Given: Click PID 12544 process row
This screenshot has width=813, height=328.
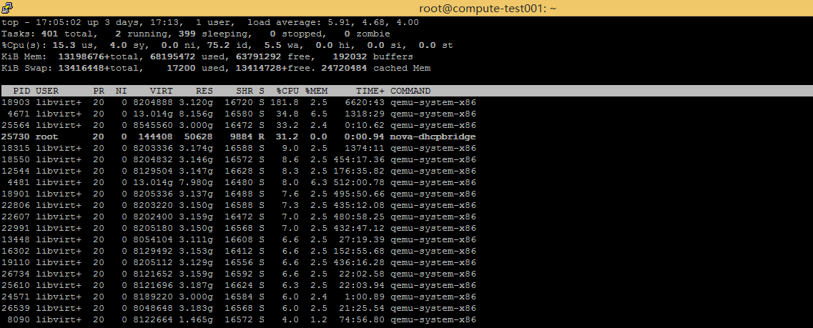Looking at the screenshot, I should 239,171.
